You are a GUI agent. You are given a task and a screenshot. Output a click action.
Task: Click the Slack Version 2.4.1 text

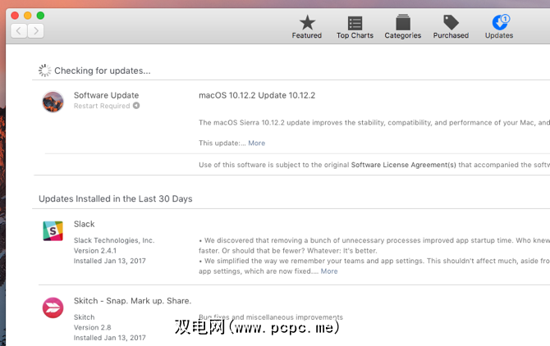tap(95, 251)
